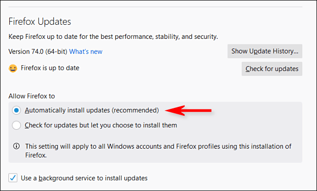Click the Show Update History button

[x=265, y=51]
